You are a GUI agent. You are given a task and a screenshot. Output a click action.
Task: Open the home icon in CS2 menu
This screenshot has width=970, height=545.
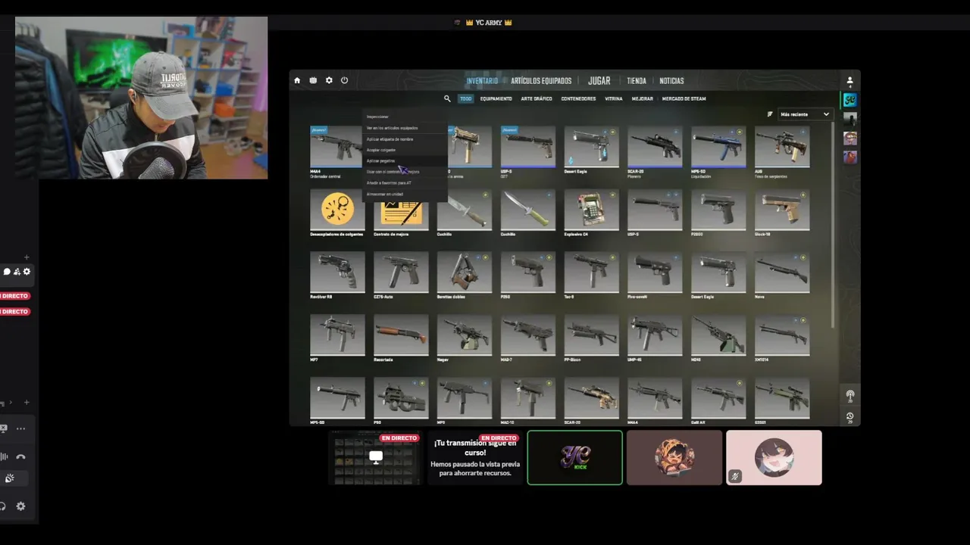coord(297,80)
